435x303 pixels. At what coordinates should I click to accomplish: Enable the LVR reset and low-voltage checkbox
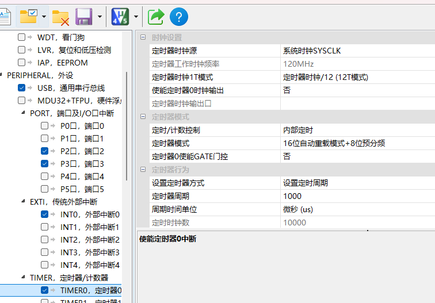click(21, 50)
